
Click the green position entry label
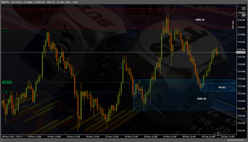(7, 82)
